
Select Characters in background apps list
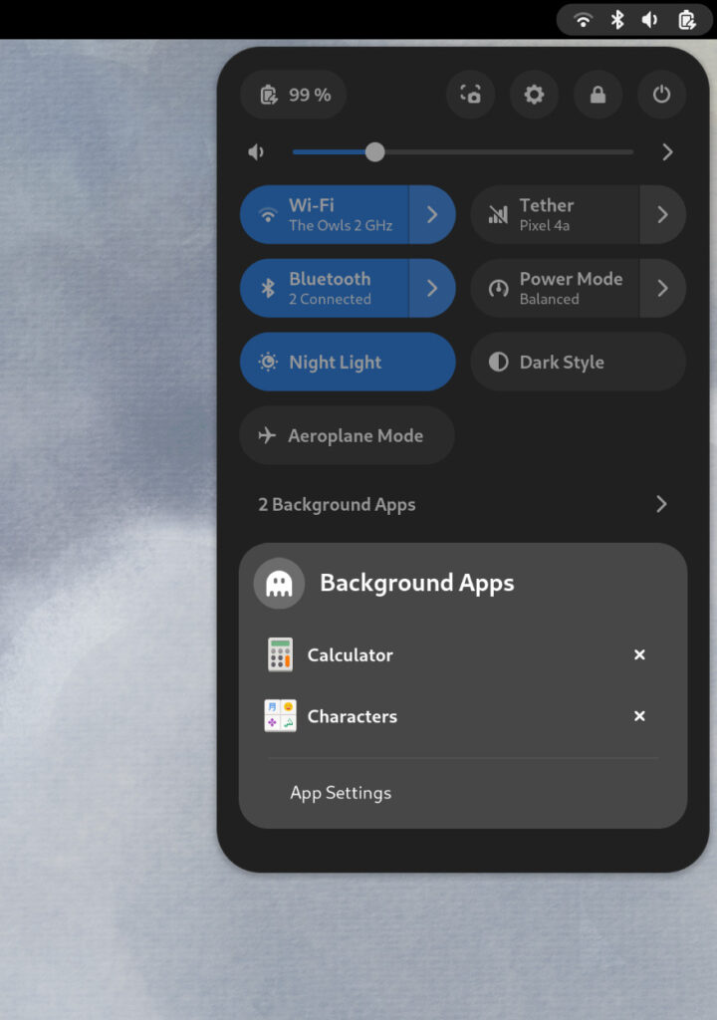point(352,716)
